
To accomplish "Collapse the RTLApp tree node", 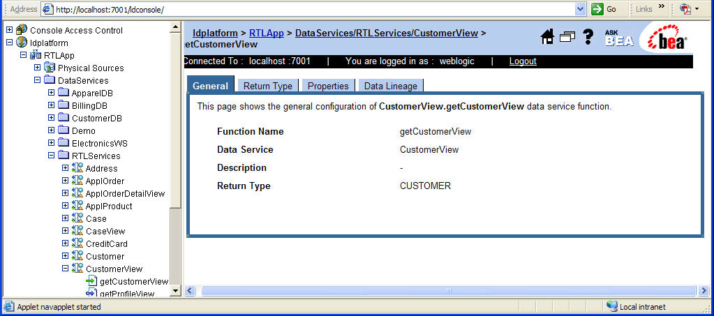I will tap(23, 55).
